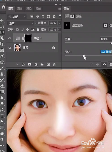The image size is (112, 152).
Task: Select the Blur tool
Action: click(x=2, y=98)
